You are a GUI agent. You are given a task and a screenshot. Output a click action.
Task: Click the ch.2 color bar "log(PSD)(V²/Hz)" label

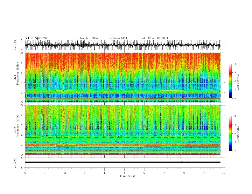pos(238,135)
